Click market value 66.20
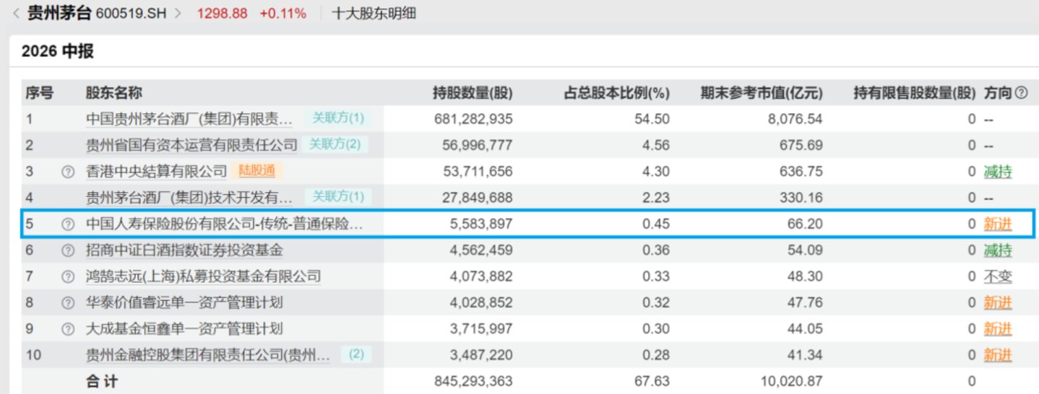Image resolution: width=1039 pixels, height=394 pixels. pyautogui.click(x=806, y=224)
